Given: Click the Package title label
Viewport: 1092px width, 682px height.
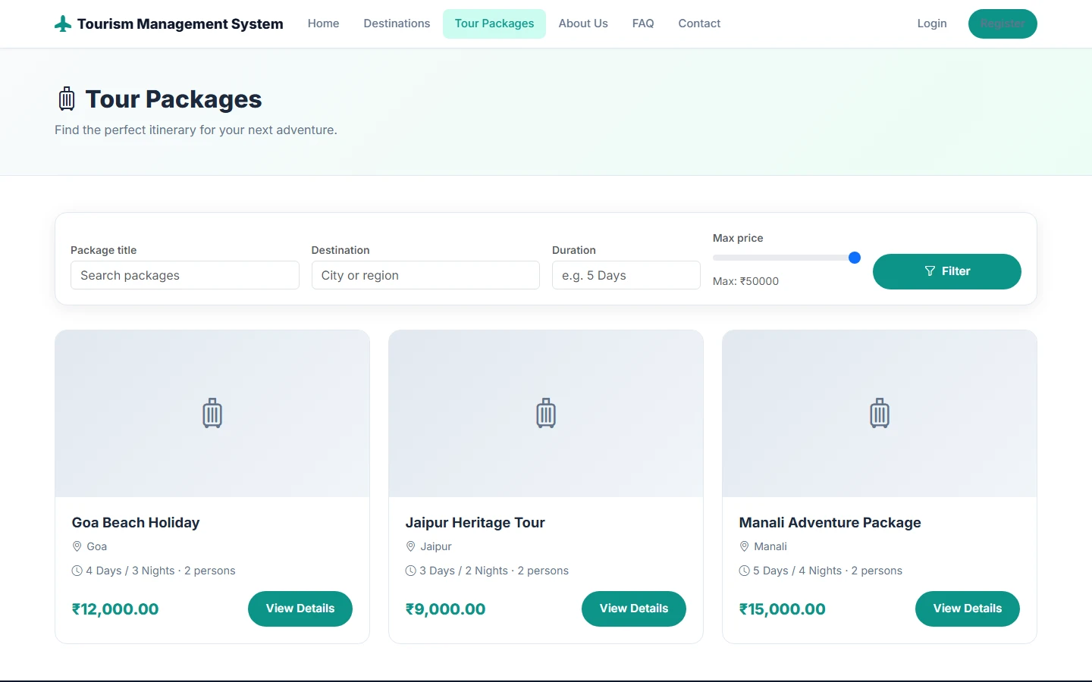Looking at the screenshot, I should tap(104, 250).
